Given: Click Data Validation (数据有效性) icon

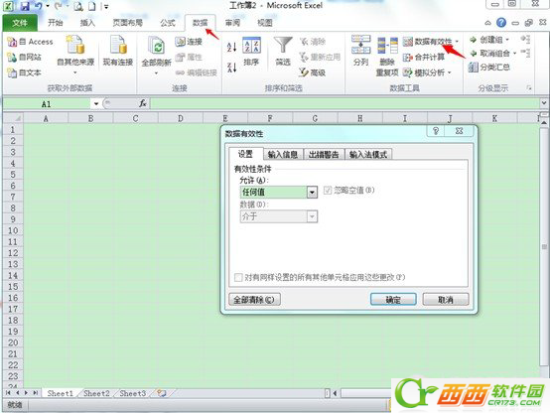Looking at the screenshot, I should (x=408, y=42).
